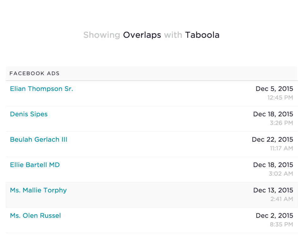Click the Facebook Ads section header
The image size is (303, 247).
34,73
